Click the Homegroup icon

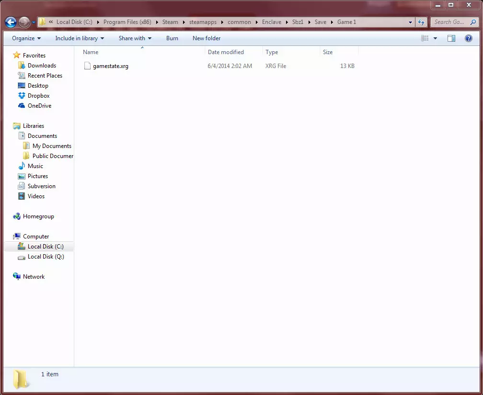pyautogui.click(x=17, y=216)
